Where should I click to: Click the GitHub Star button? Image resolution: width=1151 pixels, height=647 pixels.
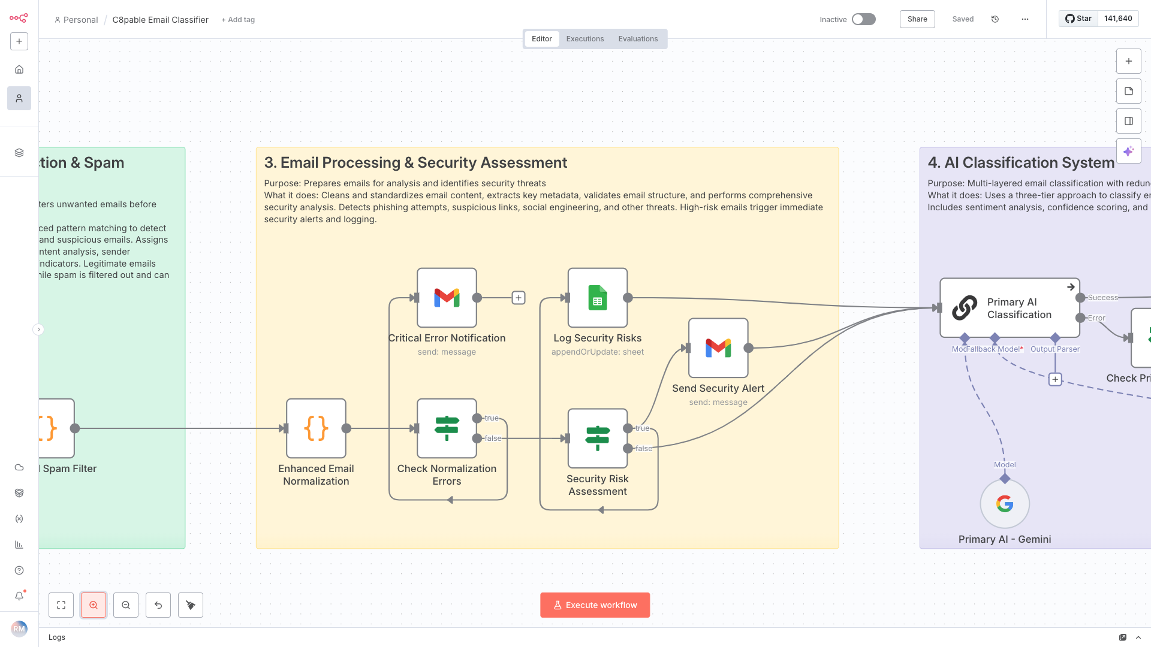point(1078,19)
